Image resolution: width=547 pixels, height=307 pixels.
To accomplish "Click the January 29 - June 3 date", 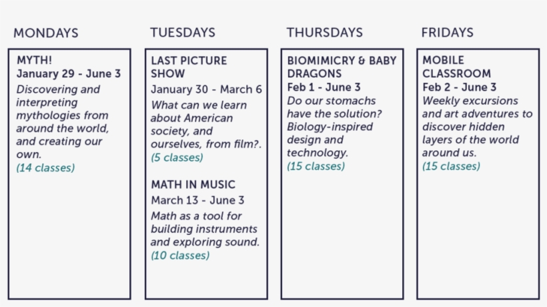I will (68, 74).
